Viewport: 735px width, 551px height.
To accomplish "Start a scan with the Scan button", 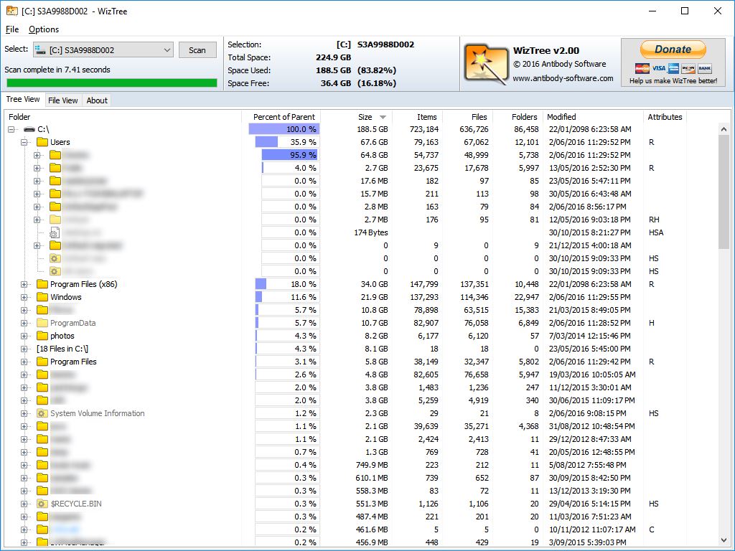I will 197,50.
